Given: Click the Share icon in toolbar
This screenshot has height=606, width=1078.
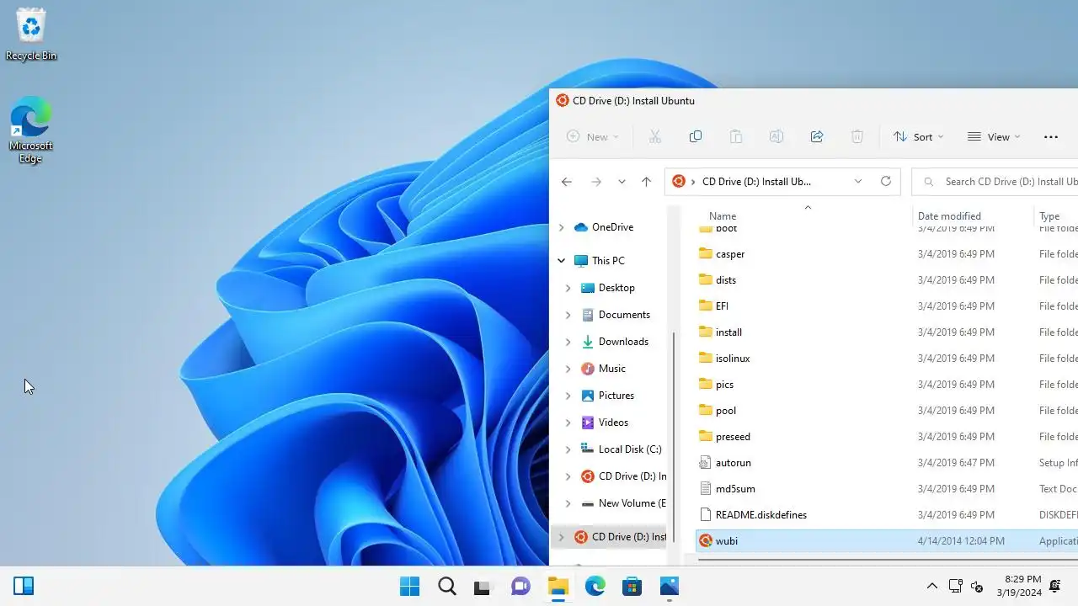Looking at the screenshot, I should 816,136.
